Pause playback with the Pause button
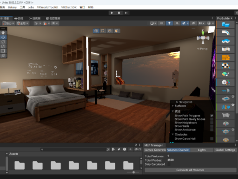Viewport: 238px width, 179px height. [x=119, y=13]
